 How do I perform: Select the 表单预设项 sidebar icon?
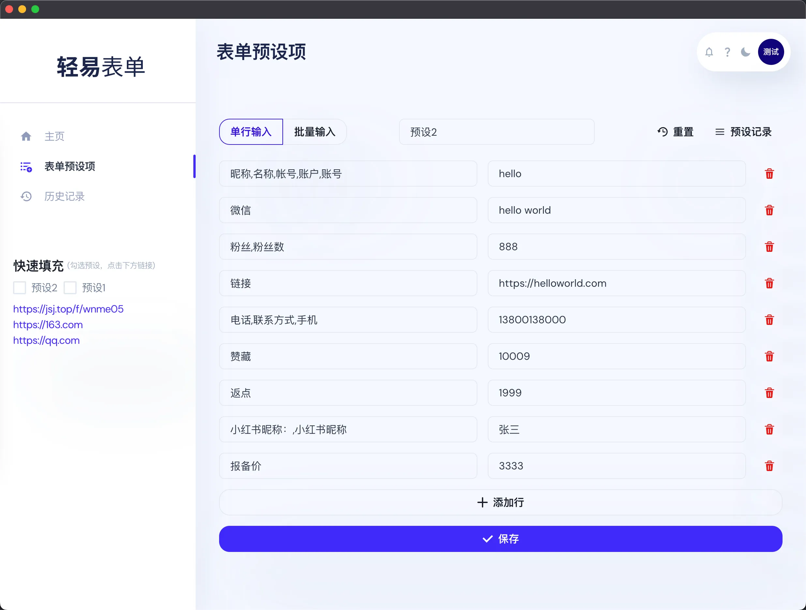point(26,167)
